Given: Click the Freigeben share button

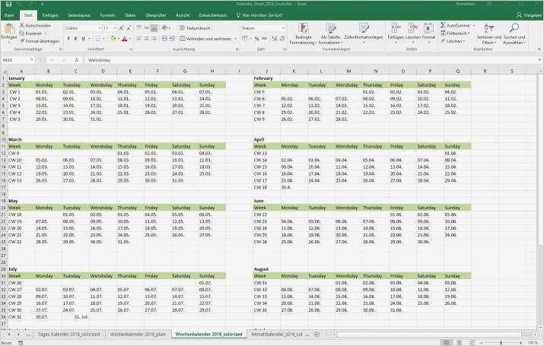Looking at the screenshot, I should click(529, 15).
